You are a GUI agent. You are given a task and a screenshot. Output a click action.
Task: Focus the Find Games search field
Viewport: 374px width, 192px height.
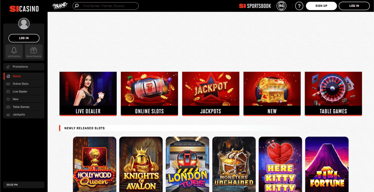click(x=106, y=6)
